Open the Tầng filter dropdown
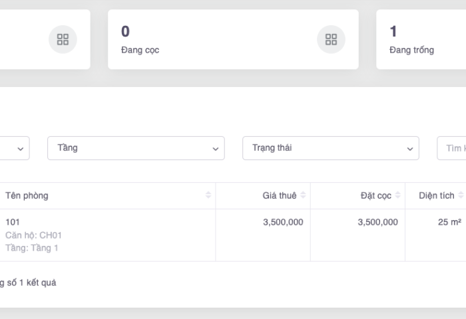This screenshot has width=466, height=319. 136,148
